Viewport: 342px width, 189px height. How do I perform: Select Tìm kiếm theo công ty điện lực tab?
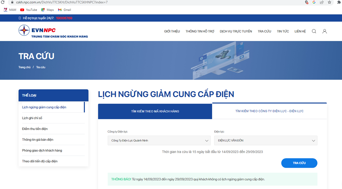[269, 111]
